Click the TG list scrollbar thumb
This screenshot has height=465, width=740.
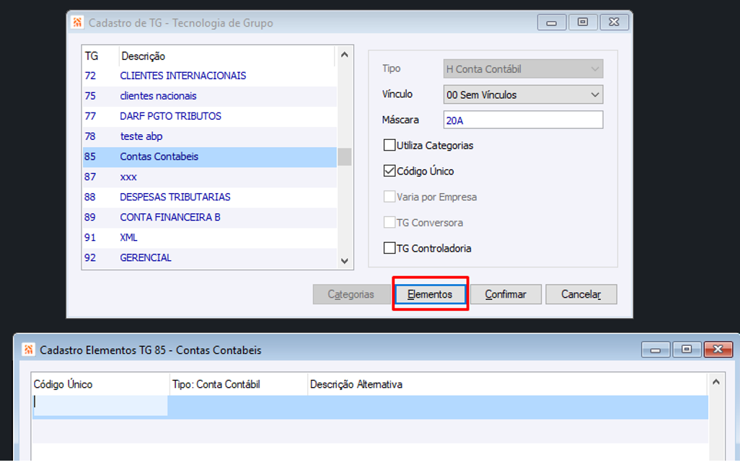click(x=345, y=157)
